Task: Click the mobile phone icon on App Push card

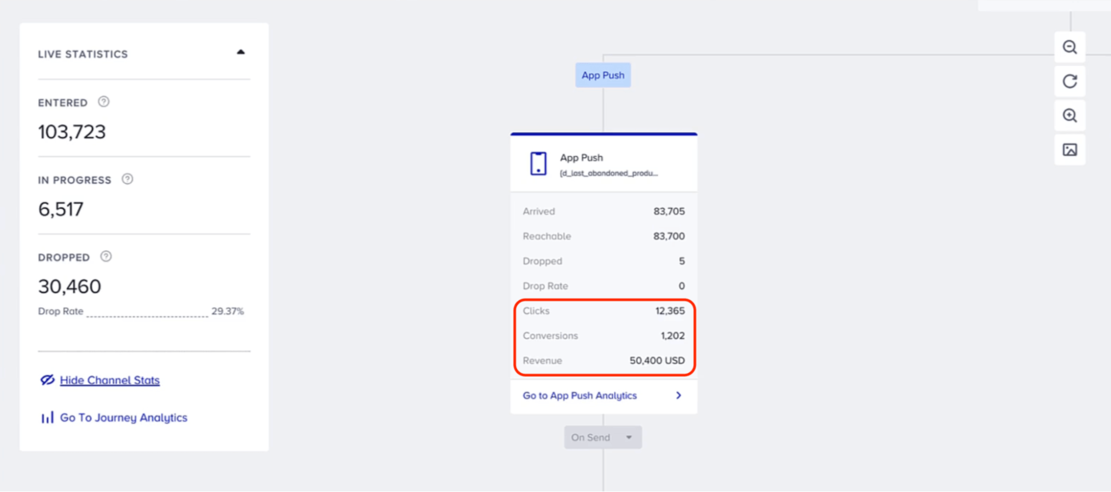Action: tap(538, 164)
